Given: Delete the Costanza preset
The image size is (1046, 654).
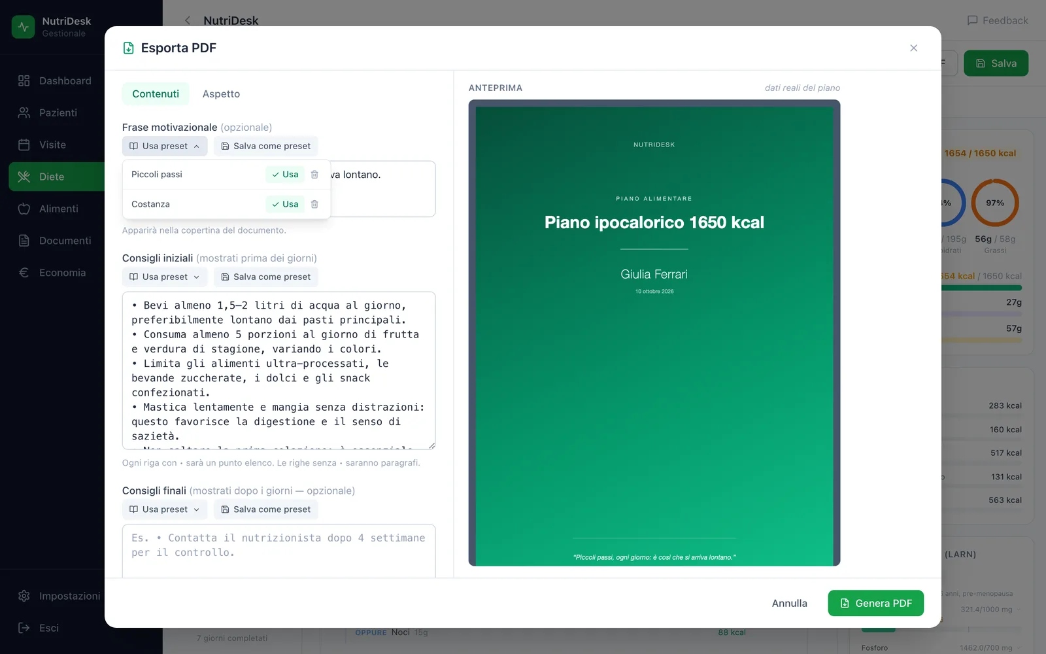Looking at the screenshot, I should click(x=314, y=204).
